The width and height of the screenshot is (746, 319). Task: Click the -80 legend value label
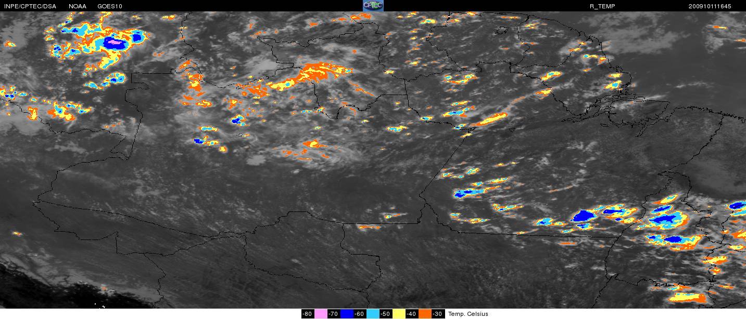pyautogui.click(x=308, y=314)
